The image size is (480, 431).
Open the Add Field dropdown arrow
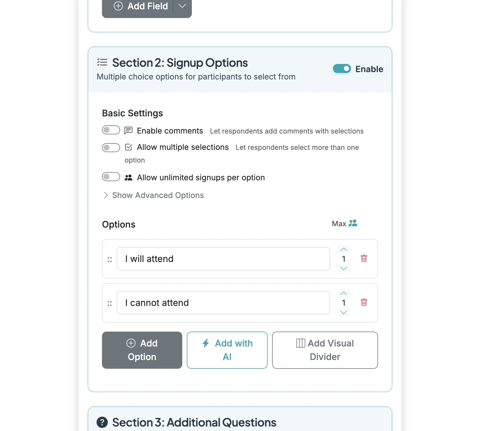click(x=182, y=6)
